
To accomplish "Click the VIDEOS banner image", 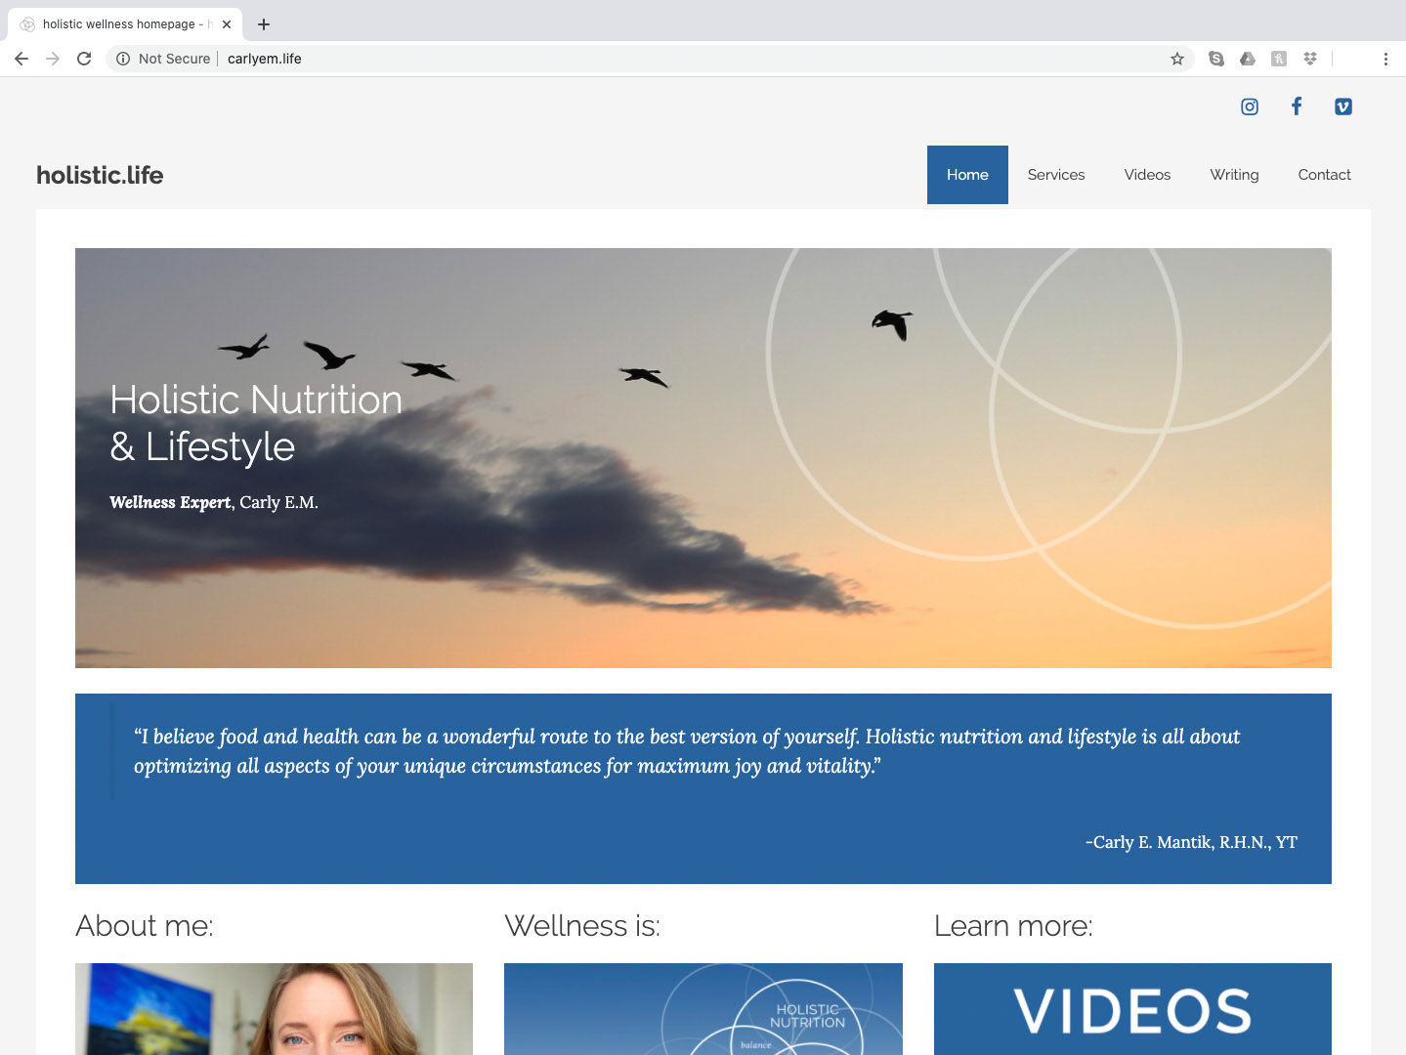I will [1132, 1009].
